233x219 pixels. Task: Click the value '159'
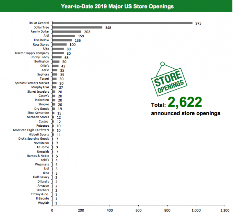pos(81,36)
